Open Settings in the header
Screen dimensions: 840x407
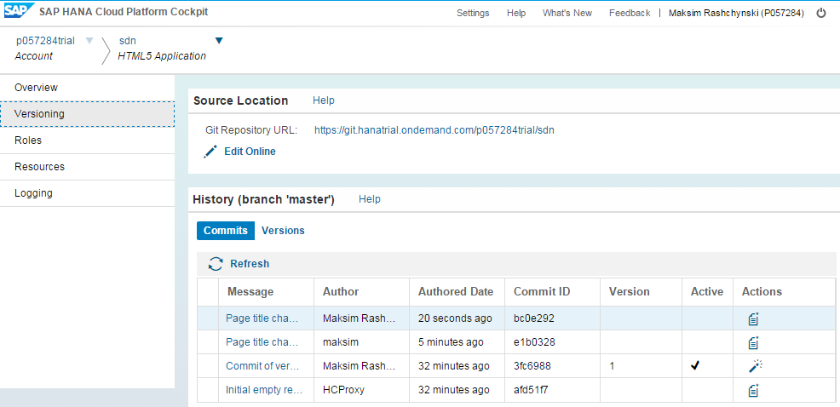473,13
